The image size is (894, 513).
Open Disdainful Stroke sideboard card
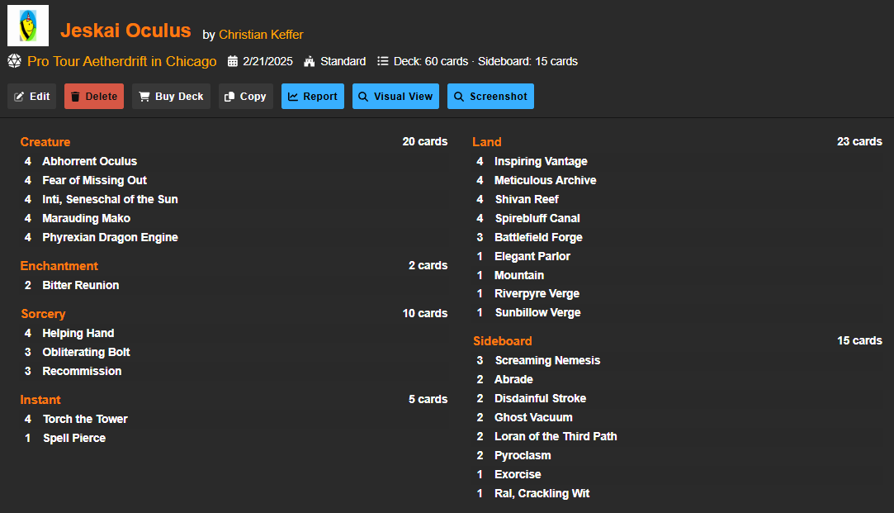click(541, 398)
